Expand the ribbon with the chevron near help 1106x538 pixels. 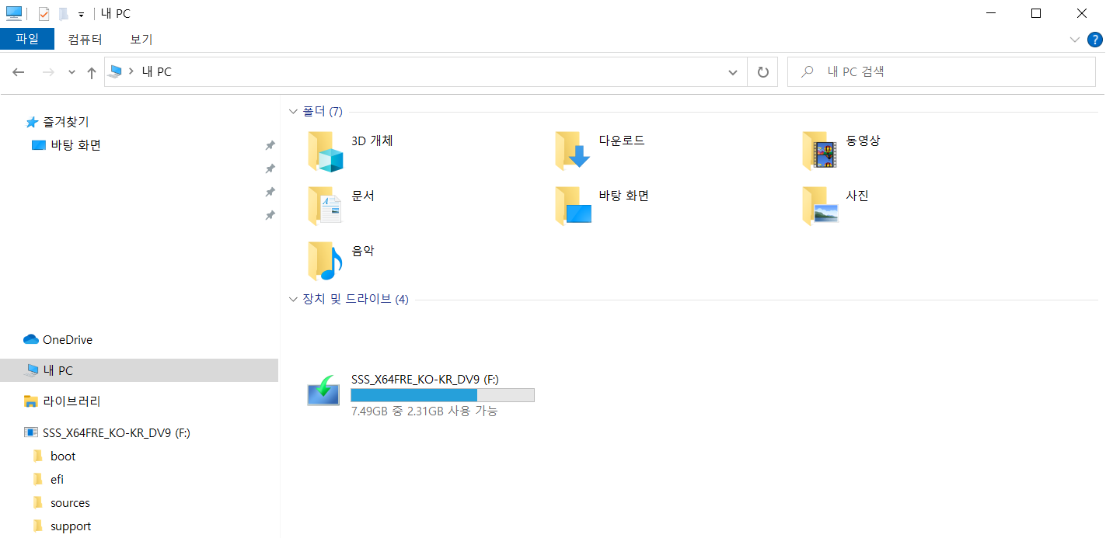[1075, 40]
